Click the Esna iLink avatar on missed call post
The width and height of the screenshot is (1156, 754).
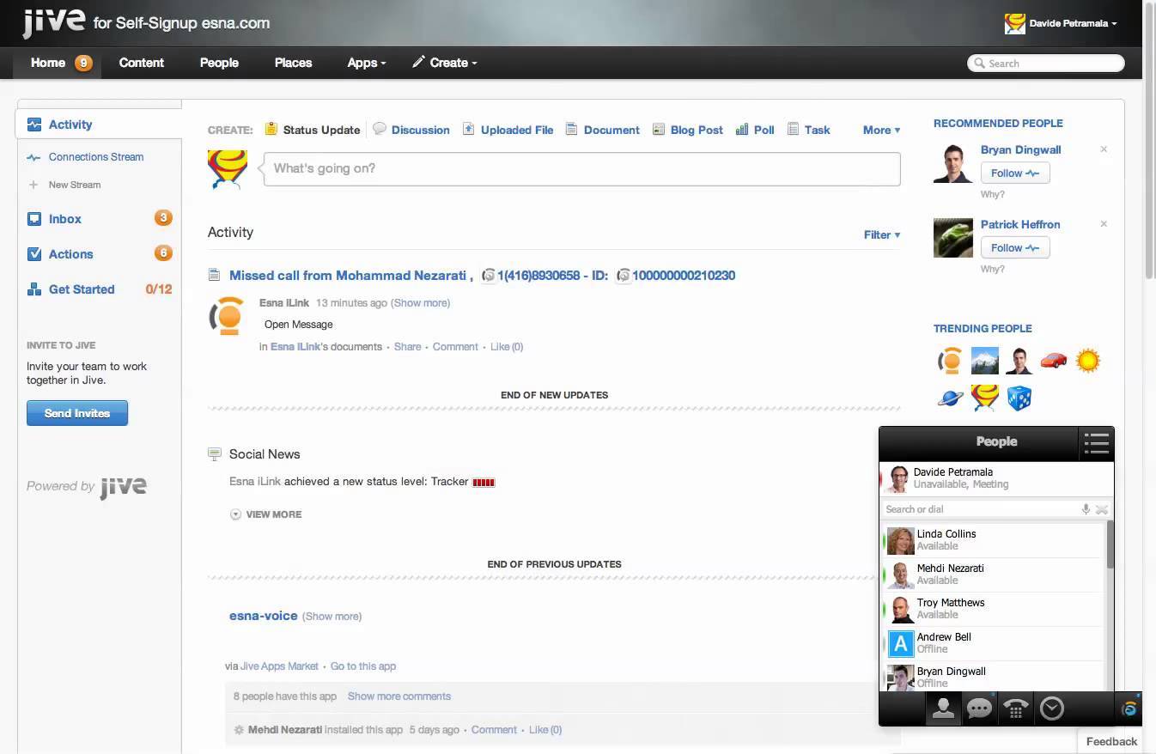[228, 316]
